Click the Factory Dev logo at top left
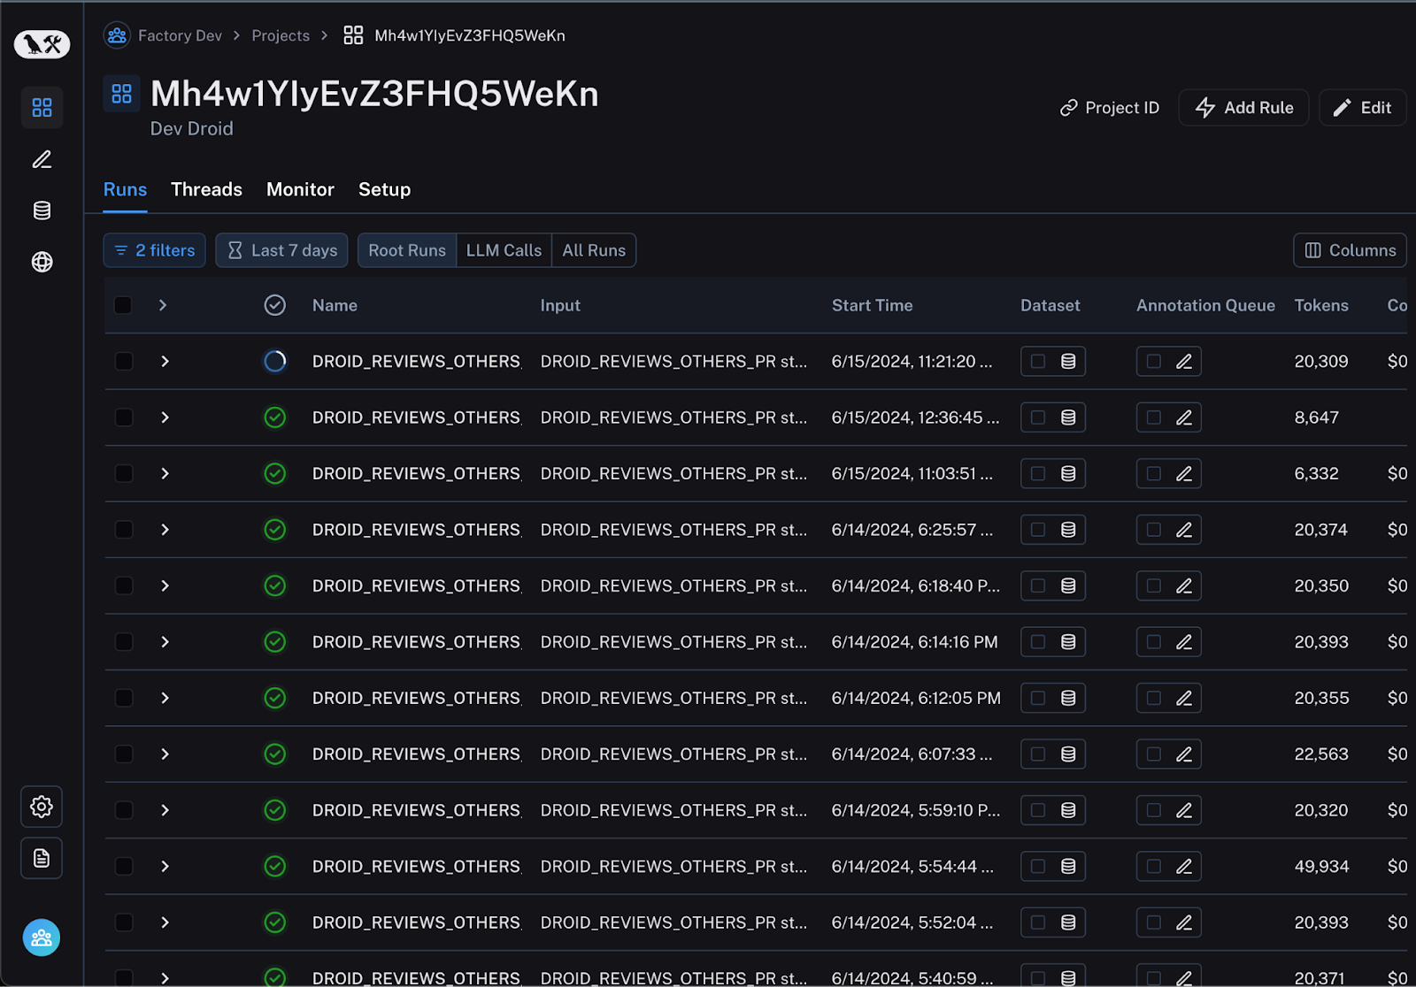1416x987 pixels. 42,44
